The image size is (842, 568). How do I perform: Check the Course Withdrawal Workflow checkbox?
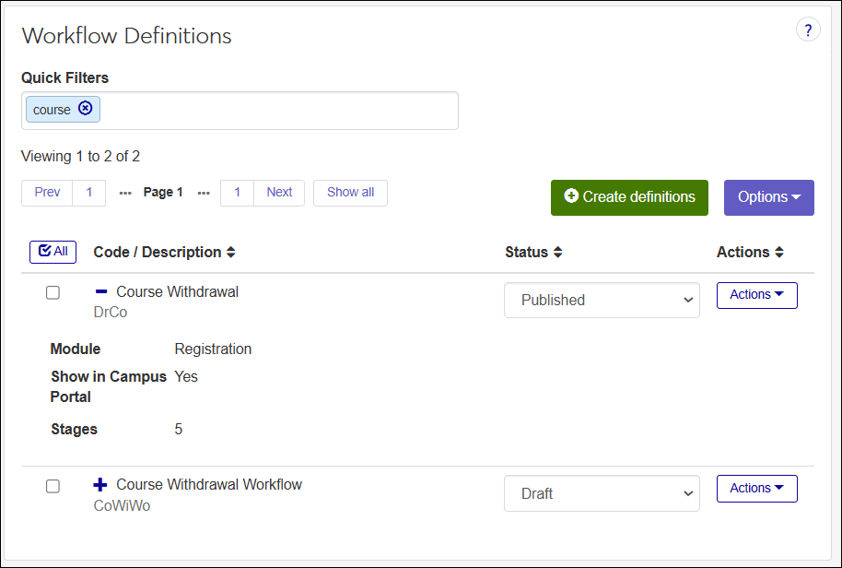pos(53,486)
